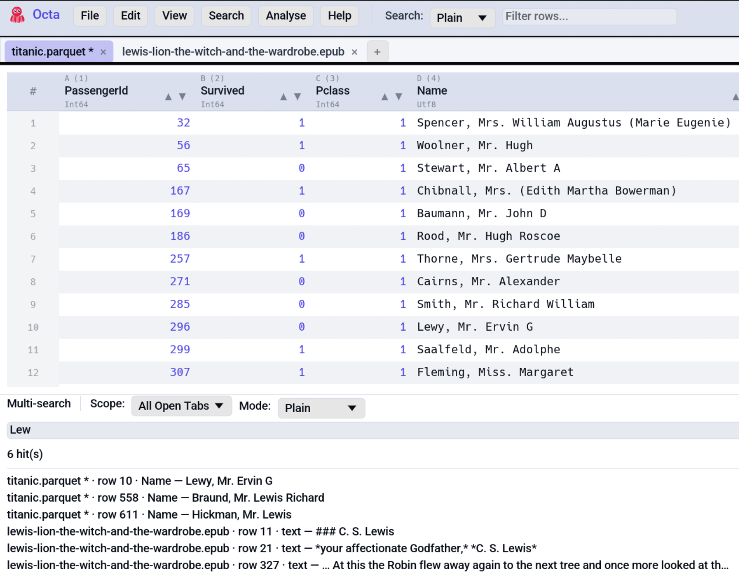This screenshot has height=588, width=739.
Task: Add a new tab with plus button
Action: click(377, 51)
